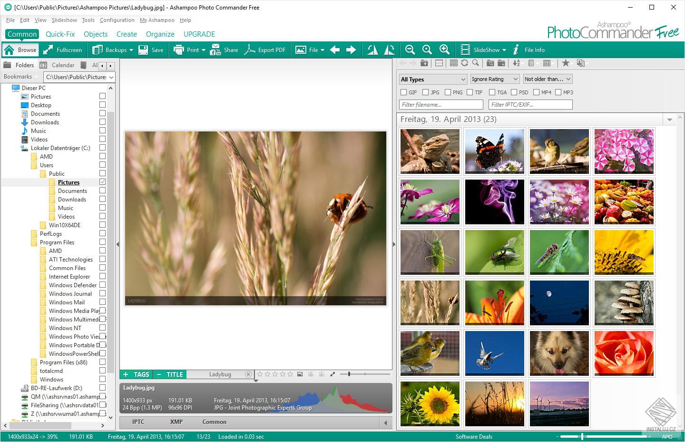Rotate the image left

click(x=372, y=49)
